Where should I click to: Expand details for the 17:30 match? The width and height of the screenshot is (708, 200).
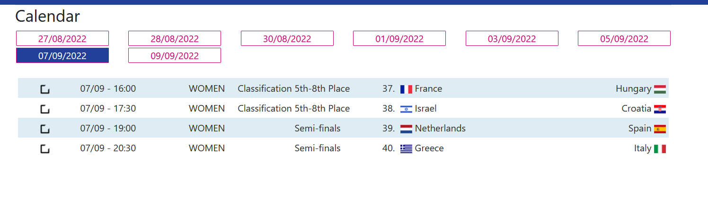[45, 109]
